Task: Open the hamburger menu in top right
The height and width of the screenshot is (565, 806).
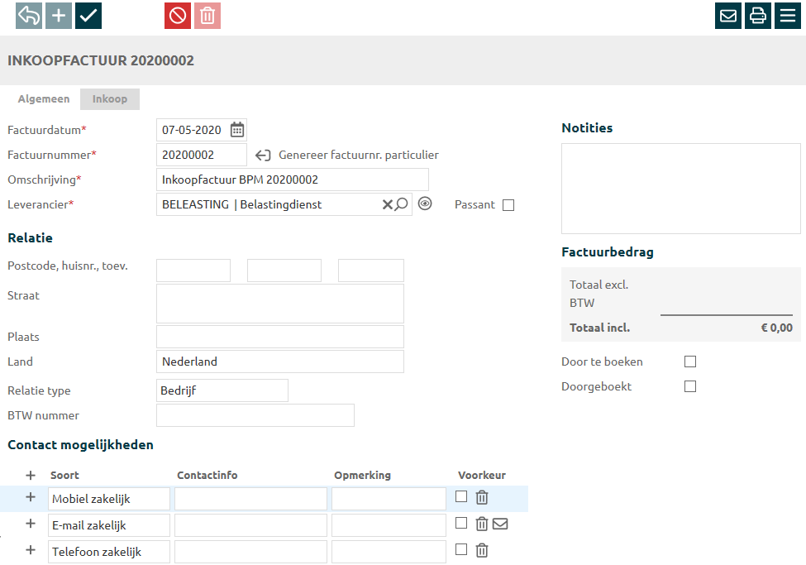Action: [x=788, y=16]
